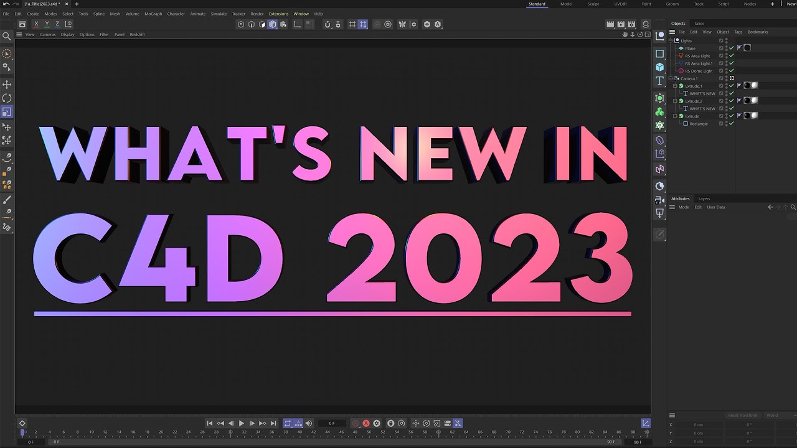Collapse the Extrude.1 object

click(675, 86)
